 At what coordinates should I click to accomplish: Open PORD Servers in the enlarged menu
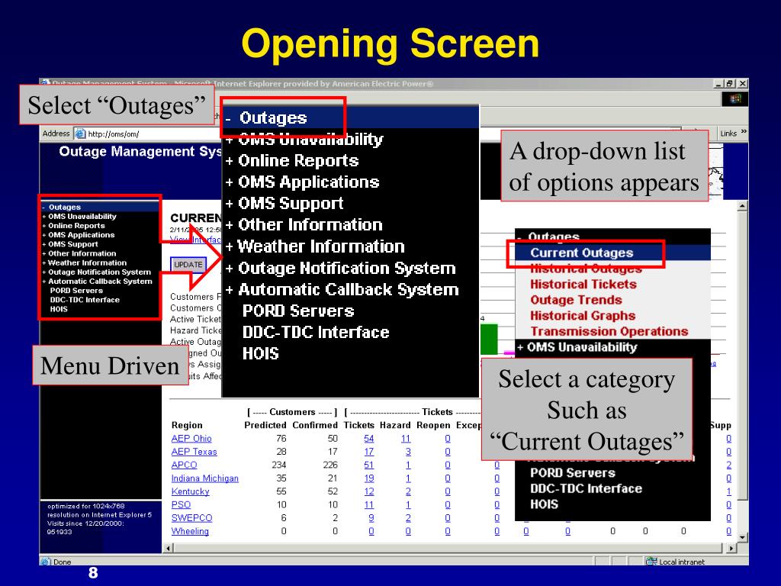[x=298, y=311]
